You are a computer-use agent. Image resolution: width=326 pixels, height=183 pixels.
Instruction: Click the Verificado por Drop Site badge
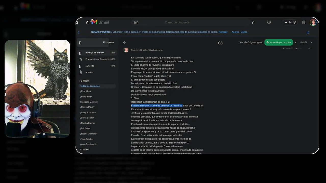point(279,42)
